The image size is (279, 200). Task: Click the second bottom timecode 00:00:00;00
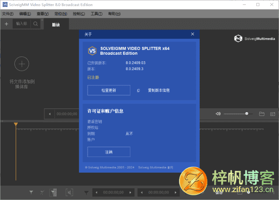[x=159, y=193]
